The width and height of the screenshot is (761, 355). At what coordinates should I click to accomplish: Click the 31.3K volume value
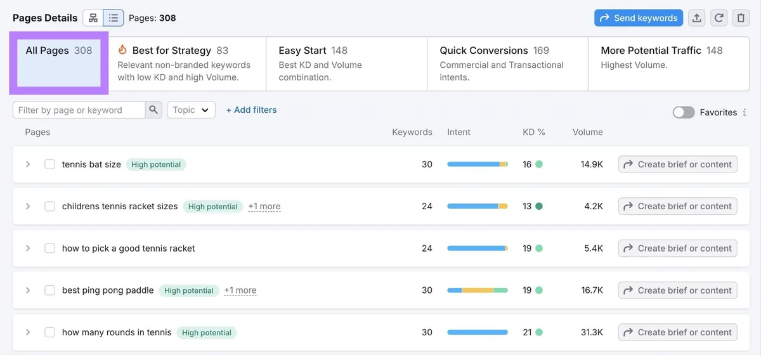(x=592, y=332)
